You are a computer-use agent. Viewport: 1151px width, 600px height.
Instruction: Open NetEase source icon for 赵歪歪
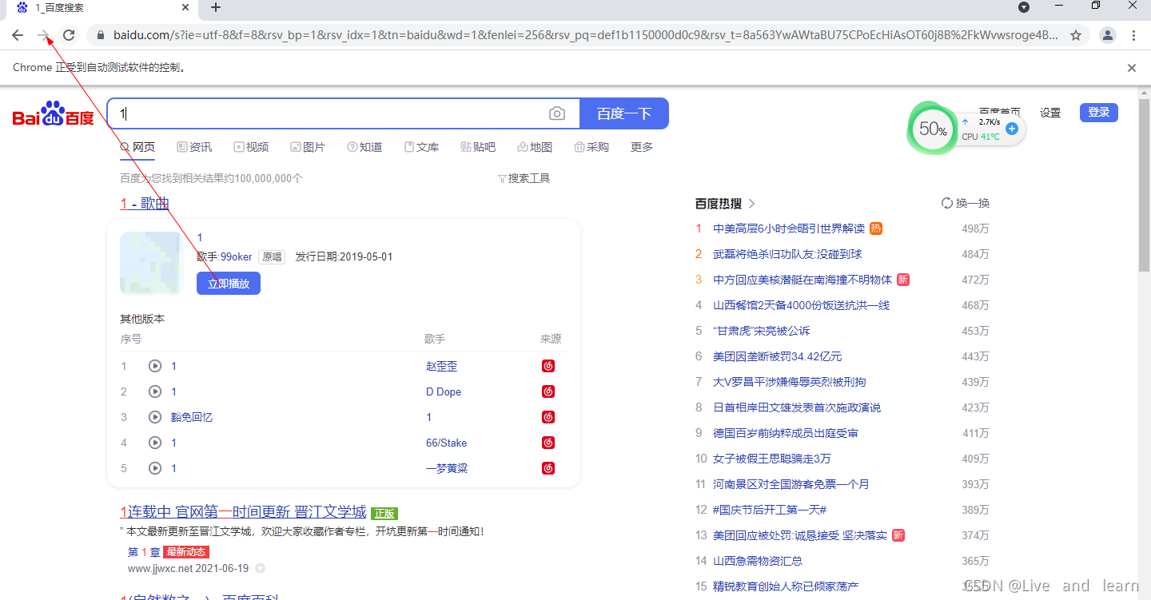[548, 366]
